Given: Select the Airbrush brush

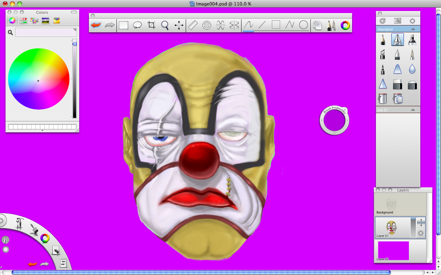Looking at the screenshot, I should (x=398, y=40).
